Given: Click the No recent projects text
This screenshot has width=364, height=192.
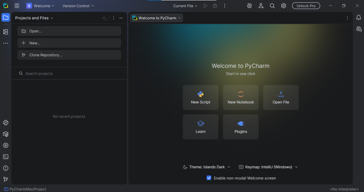Looking at the screenshot, I should (x=69, y=116).
